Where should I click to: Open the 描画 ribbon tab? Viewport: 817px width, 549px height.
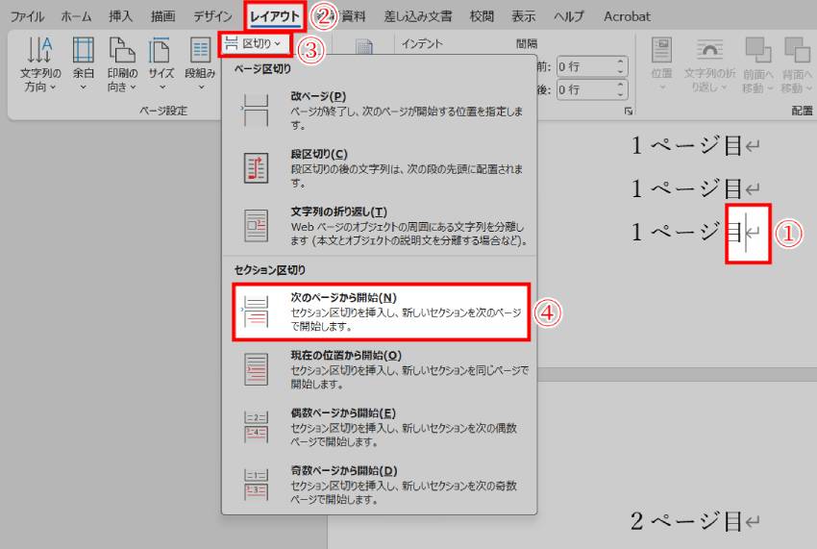coord(162,16)
